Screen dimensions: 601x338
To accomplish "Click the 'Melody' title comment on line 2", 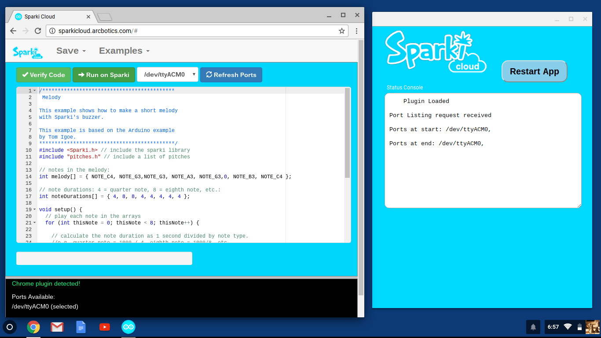I will click(x=51, y=97).
